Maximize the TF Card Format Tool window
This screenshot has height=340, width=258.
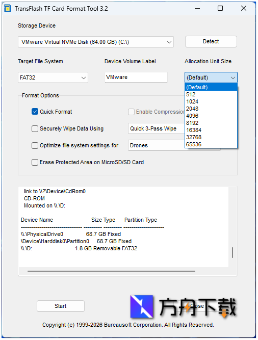click(x=220, y=9)
